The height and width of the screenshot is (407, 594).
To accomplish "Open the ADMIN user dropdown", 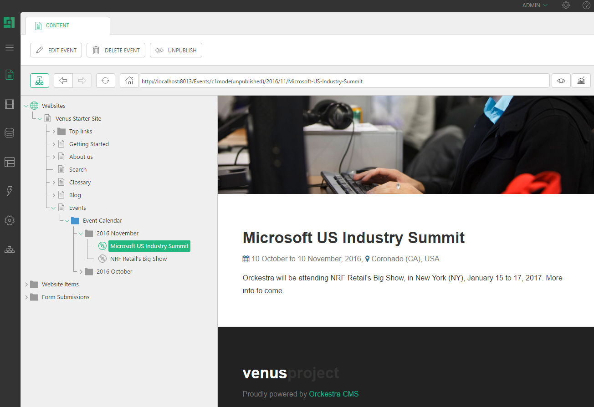I will (535, 5).
